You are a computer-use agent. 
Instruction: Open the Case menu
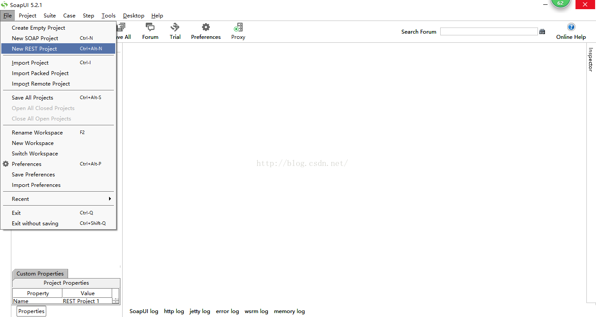click(x=69, y=15)
